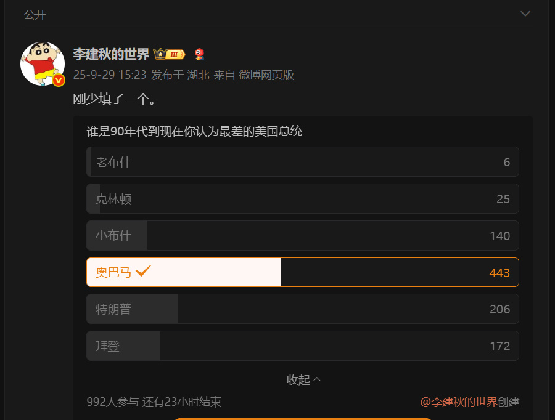
Task: Click the post text 刚少填了一个。
Action: (x=114, y=98)
